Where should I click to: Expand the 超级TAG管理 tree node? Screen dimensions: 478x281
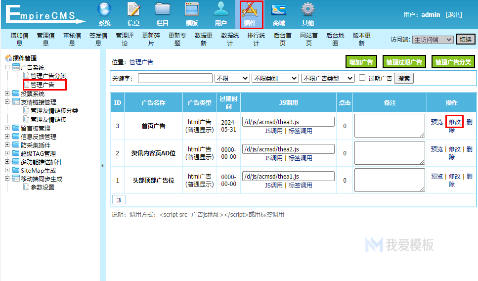tap(7, 153)
